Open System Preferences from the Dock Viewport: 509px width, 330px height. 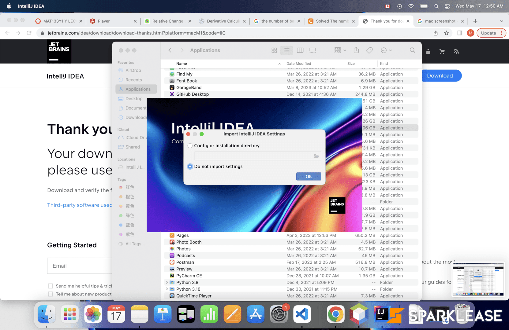pyautogui.click(x=279, y=314)
